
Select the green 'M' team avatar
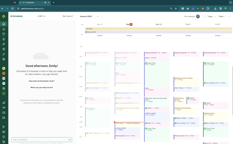[x=4, y=68]
